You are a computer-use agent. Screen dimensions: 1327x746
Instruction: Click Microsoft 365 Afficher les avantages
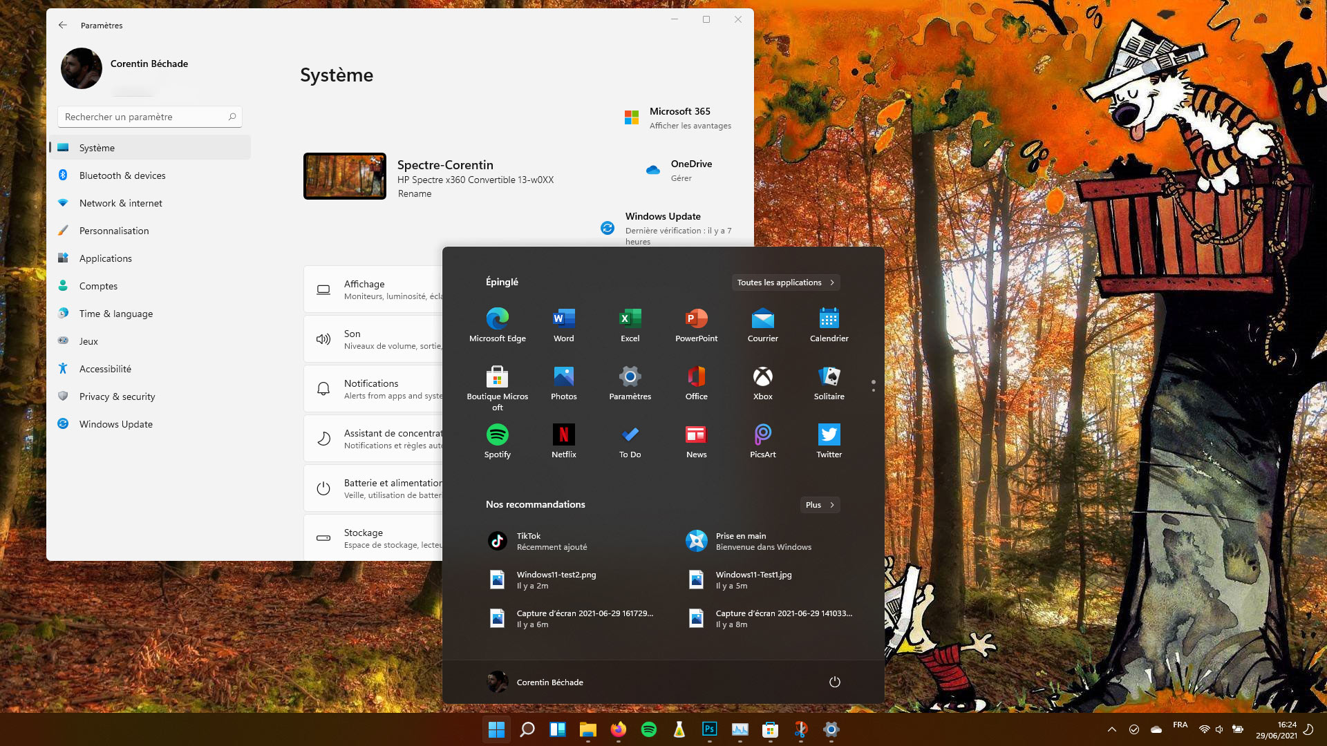click(677, 118)
